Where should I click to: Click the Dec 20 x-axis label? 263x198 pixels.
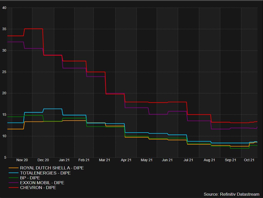[x=43, y=160]
